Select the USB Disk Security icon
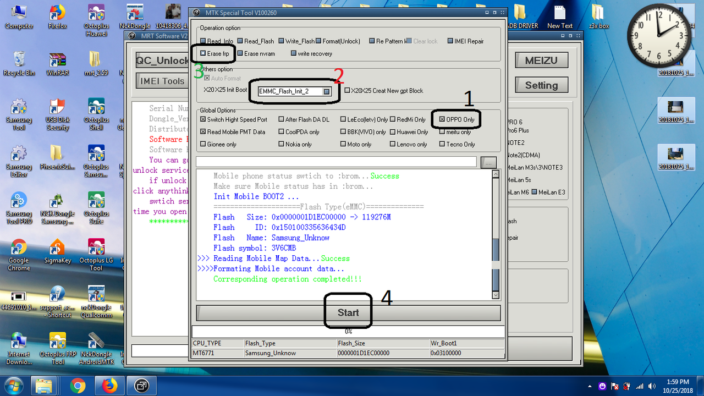This screenshot has height=396, width=704. point(57,114)
